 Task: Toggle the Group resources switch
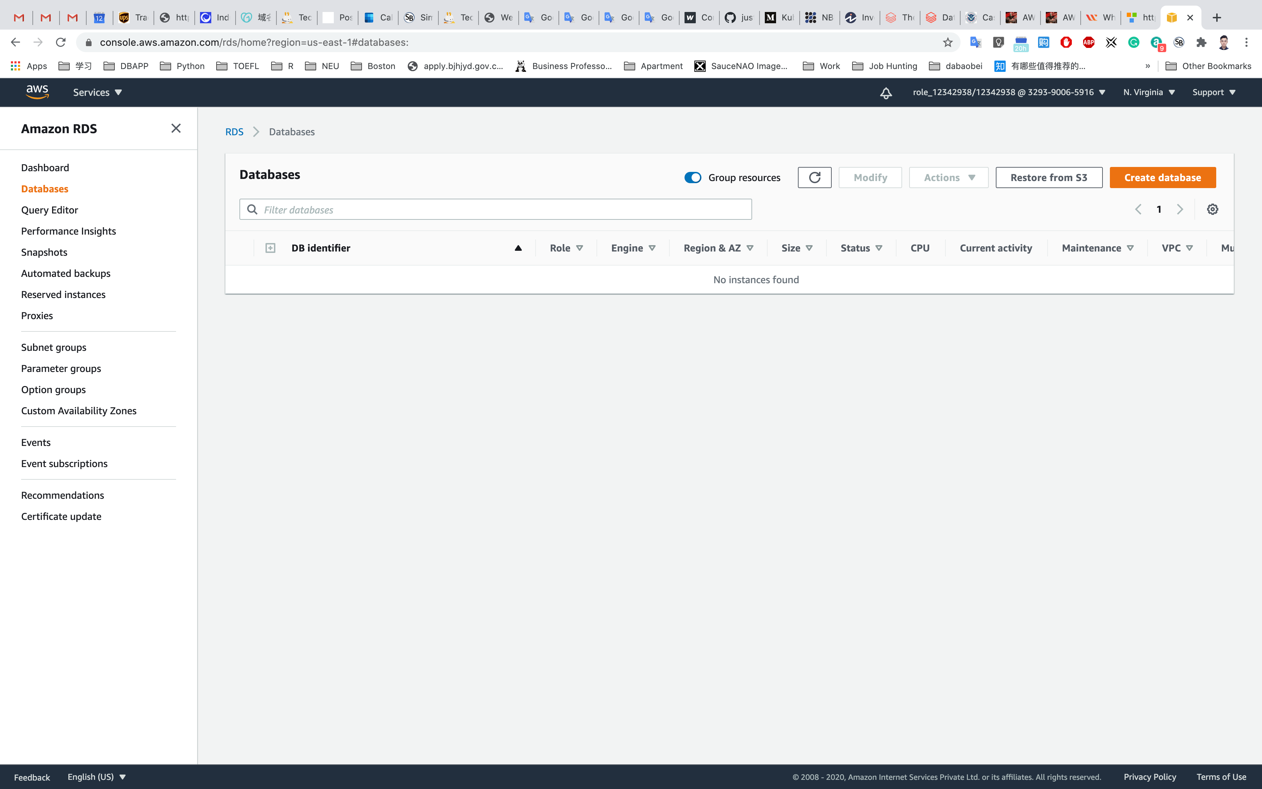693,178
